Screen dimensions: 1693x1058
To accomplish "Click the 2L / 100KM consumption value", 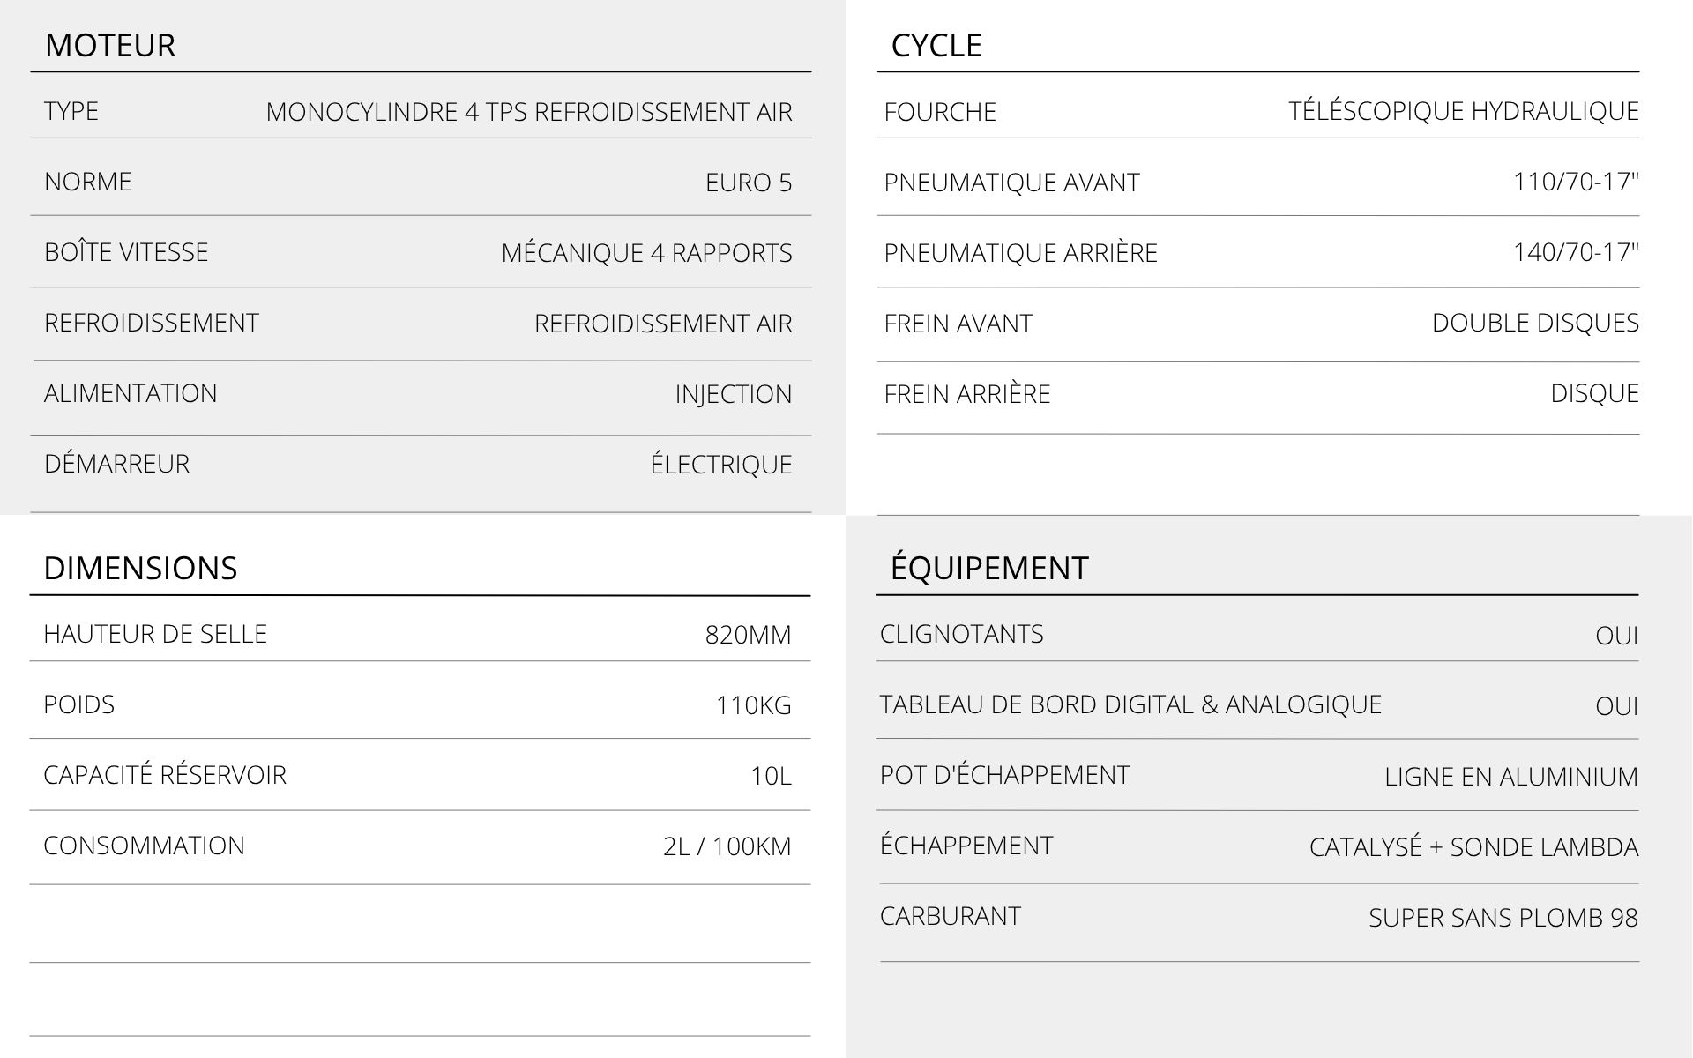I will pyautogui.click(x=727, y=846).
